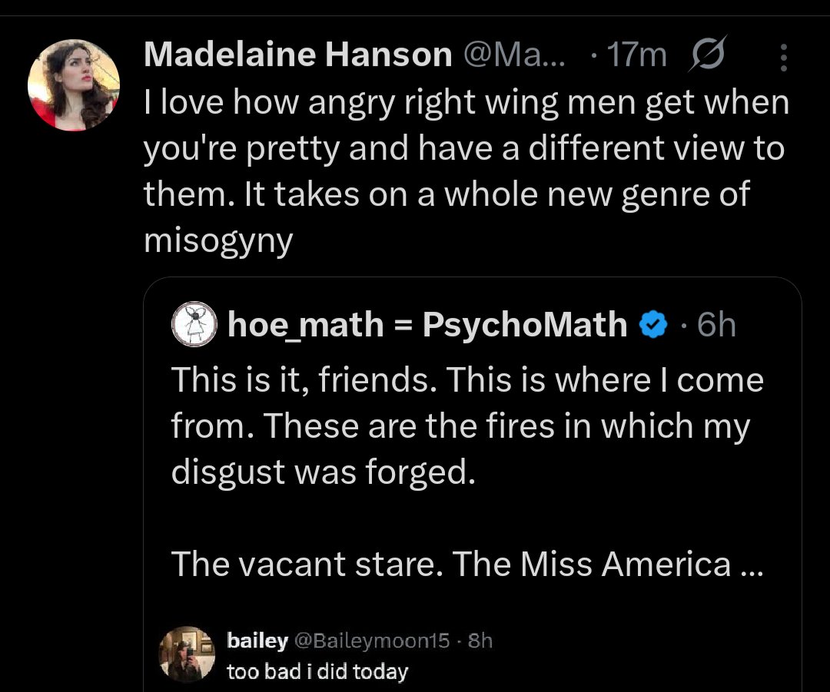Click bailey's display name
This screenshot has width=830, height=692.
pyautogui.click(x=257, y=641)
